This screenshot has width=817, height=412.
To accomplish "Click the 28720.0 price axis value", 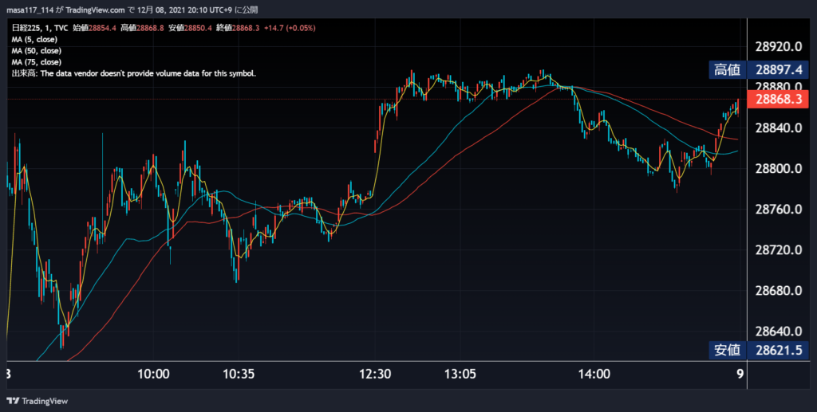I will point(779,249).
